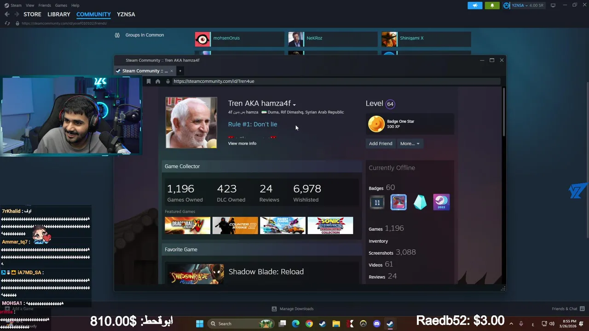Go back with the Steam back arrow
589x331 pixels.
click(7, 14)
